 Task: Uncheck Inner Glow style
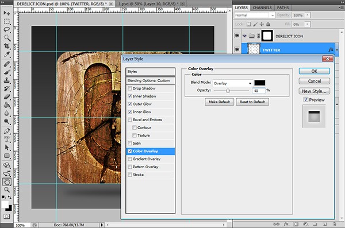pos(130,111)
